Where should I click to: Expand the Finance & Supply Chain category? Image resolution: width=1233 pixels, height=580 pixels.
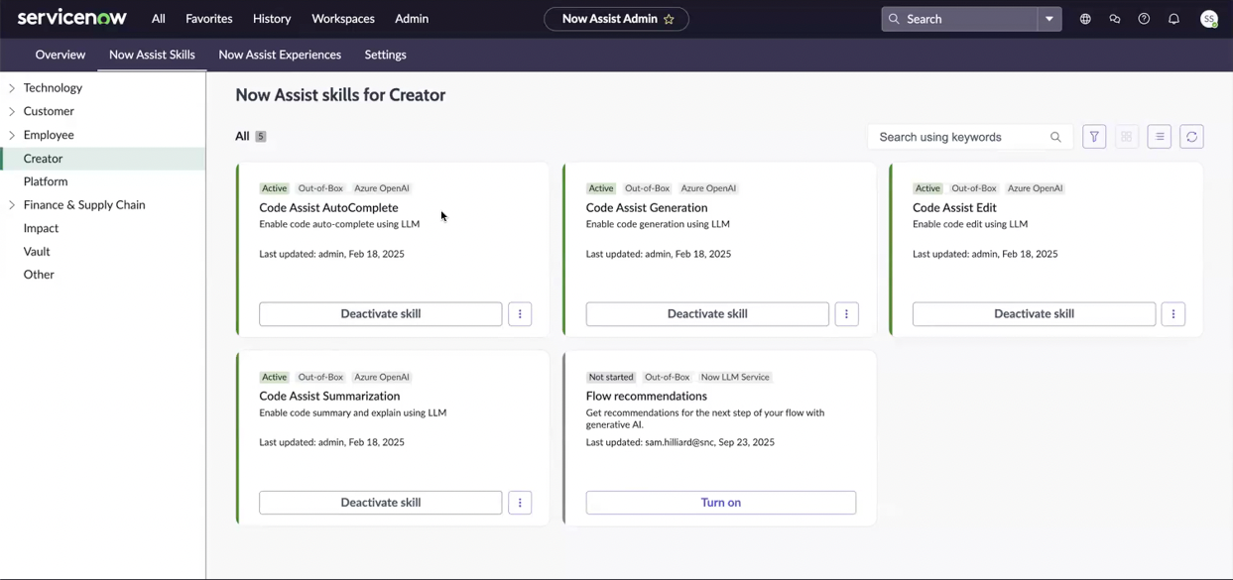click(x=12, y=205)
